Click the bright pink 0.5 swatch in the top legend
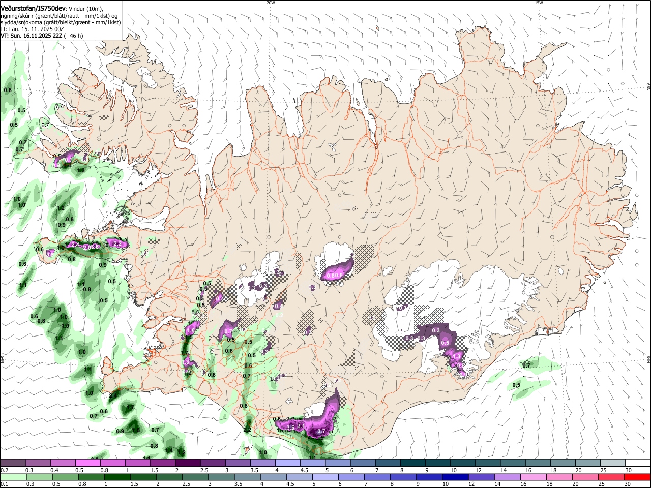The image size is (651, 488). 87,463
